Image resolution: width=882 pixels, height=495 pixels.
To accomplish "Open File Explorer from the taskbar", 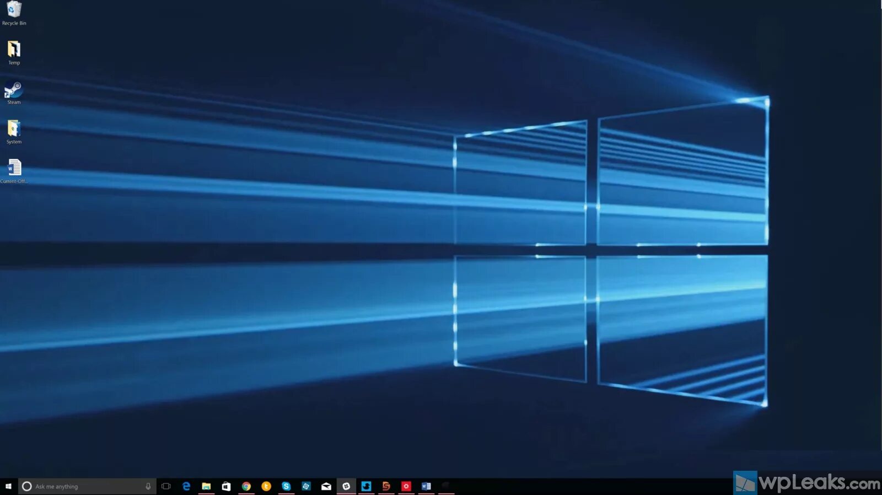I will [x=206, y=486].
